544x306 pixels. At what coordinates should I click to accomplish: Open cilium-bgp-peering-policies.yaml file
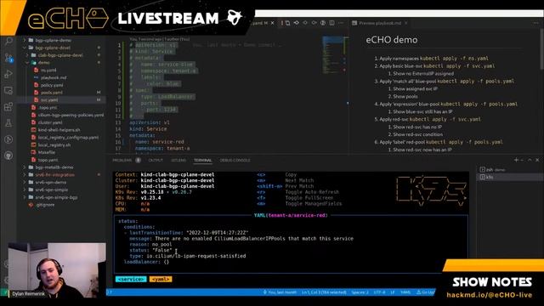61,115
